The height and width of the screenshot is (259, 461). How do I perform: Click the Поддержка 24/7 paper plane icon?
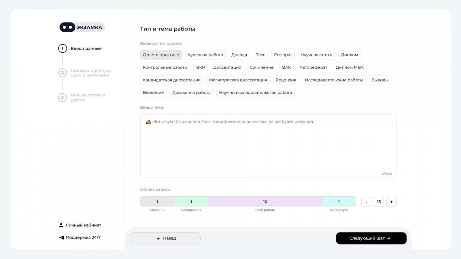coord(62,238)
